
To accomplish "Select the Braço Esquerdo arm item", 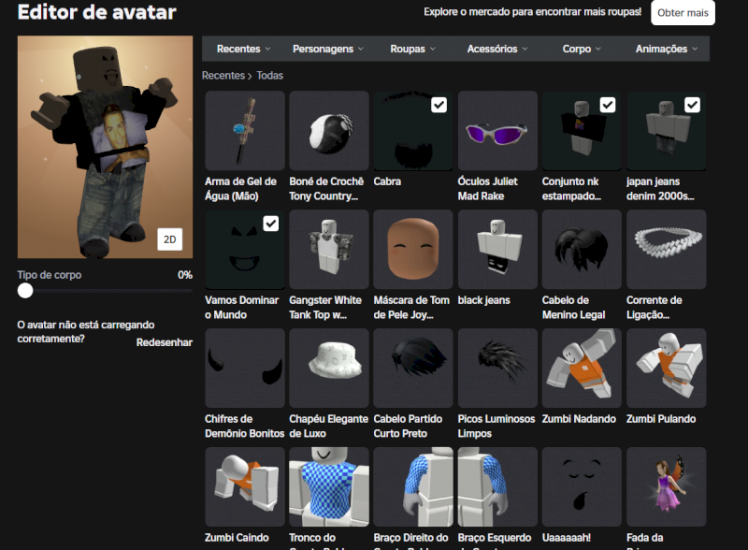I will pyautogui.click(x=497, y=487).
